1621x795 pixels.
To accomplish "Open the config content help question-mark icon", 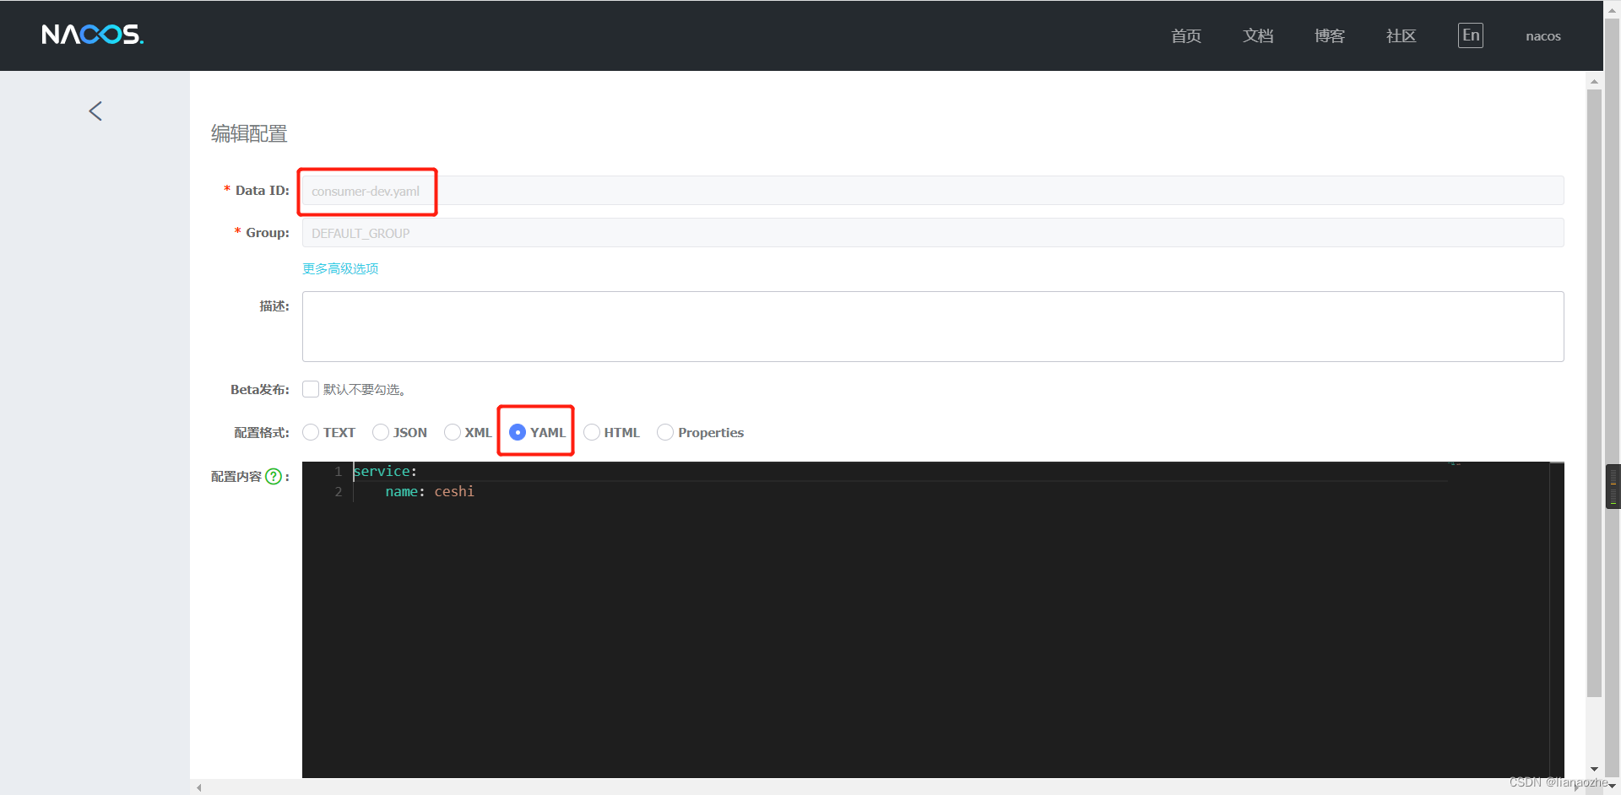I will 274,476.
